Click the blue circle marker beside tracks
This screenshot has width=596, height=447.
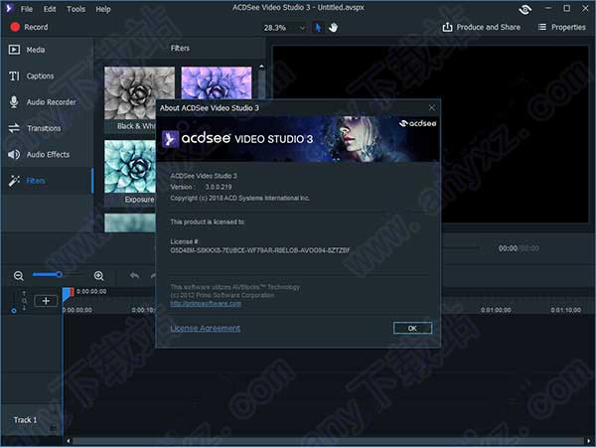point(14,311)
